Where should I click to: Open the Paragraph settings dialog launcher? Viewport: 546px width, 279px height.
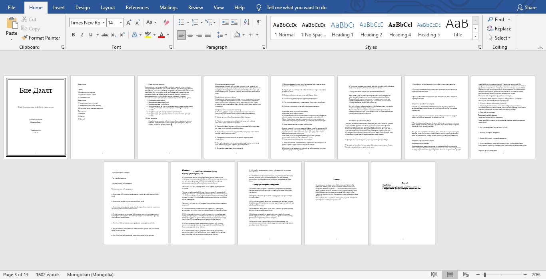(264, 48)
